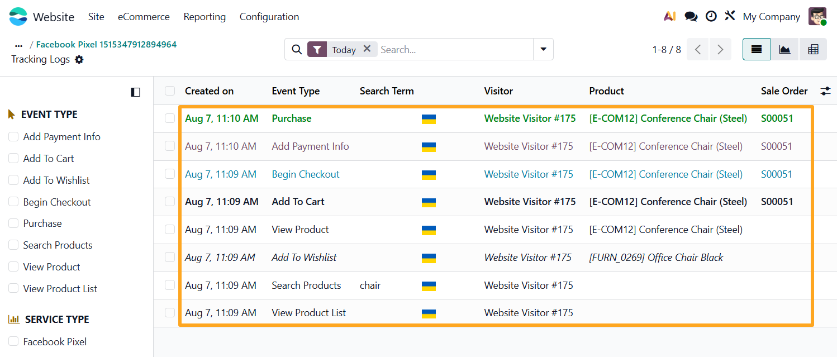Click the Begin Checkout event cell

coord(306,174)
